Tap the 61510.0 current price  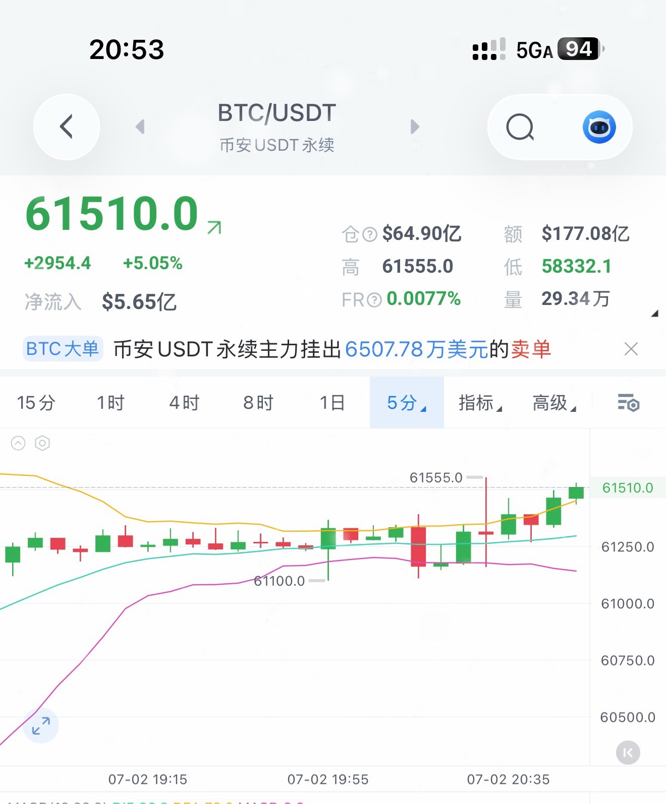point(112,213)
